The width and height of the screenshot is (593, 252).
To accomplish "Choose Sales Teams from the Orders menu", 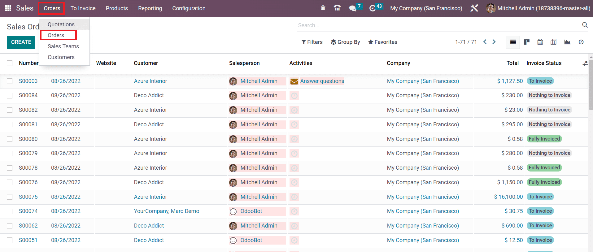I will coord(63,46).
